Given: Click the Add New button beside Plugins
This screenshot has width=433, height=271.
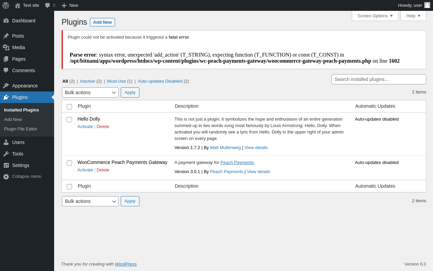Looking at the screenshot, I should (x=102, y=22).
